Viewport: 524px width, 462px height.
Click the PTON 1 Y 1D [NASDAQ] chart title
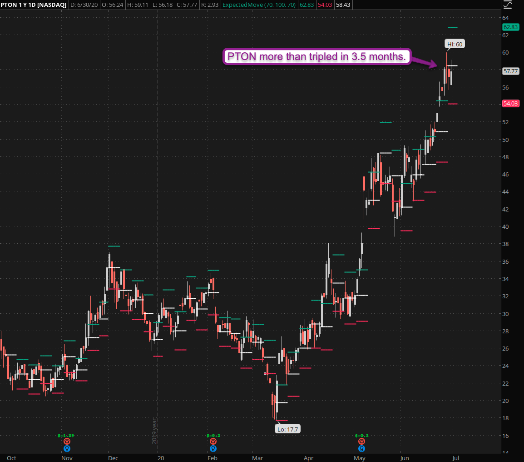click(34, 5)
